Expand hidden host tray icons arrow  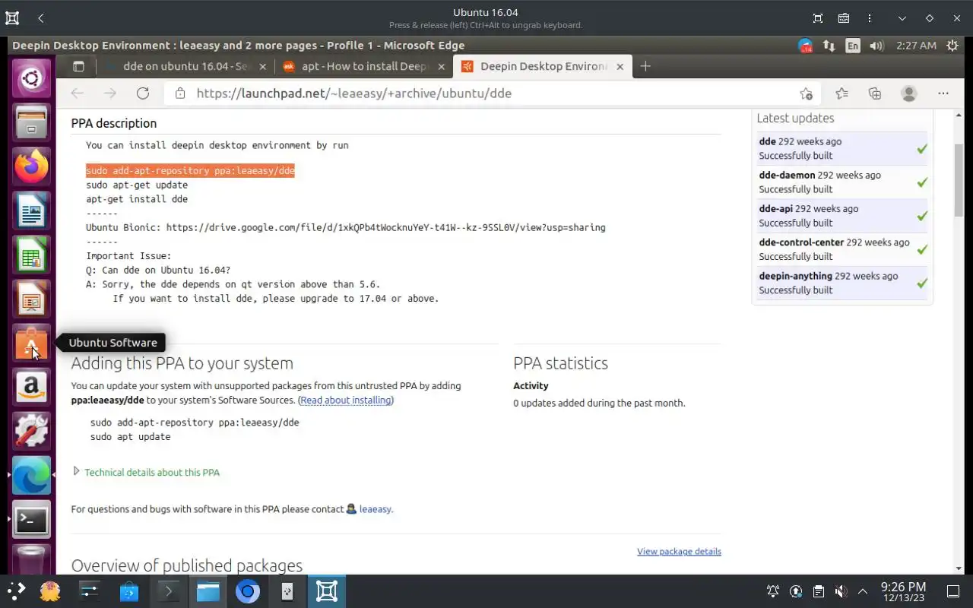[x=863, y=591]
